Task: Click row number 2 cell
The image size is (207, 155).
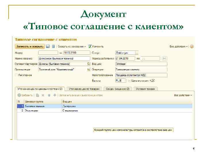Action: click(x=20, y=111)
